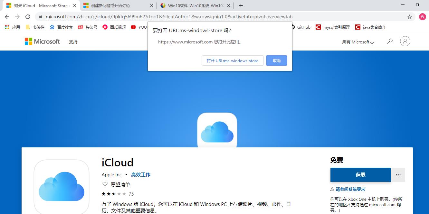429x214 pixels.
Task: Restore the browser window
Action: (418, 5)
